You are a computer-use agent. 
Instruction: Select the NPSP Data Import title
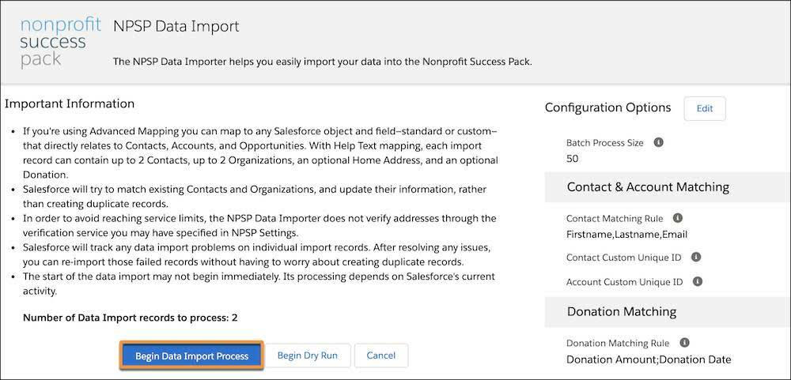point(176,26)
